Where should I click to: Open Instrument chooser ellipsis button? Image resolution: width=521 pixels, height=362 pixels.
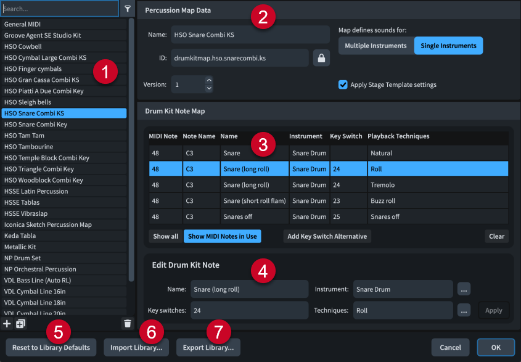pyautogui.click(x=464, y=289)
